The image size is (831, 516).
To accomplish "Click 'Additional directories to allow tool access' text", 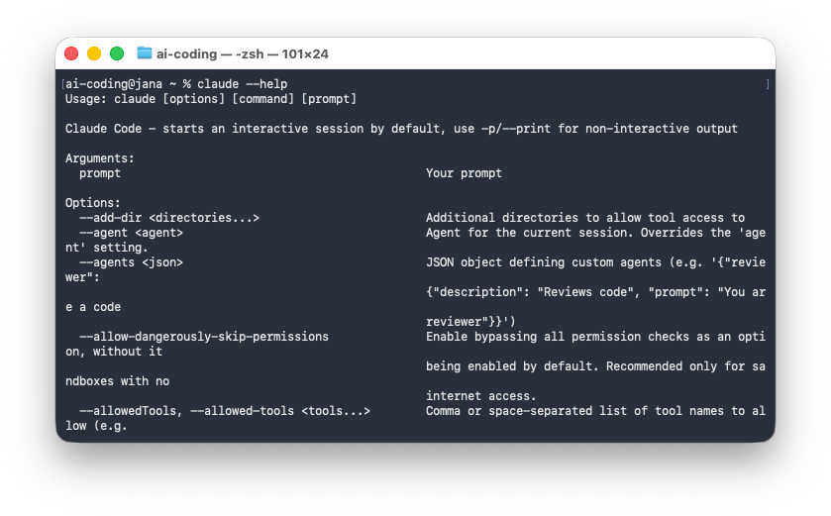I will pos(585,218).
